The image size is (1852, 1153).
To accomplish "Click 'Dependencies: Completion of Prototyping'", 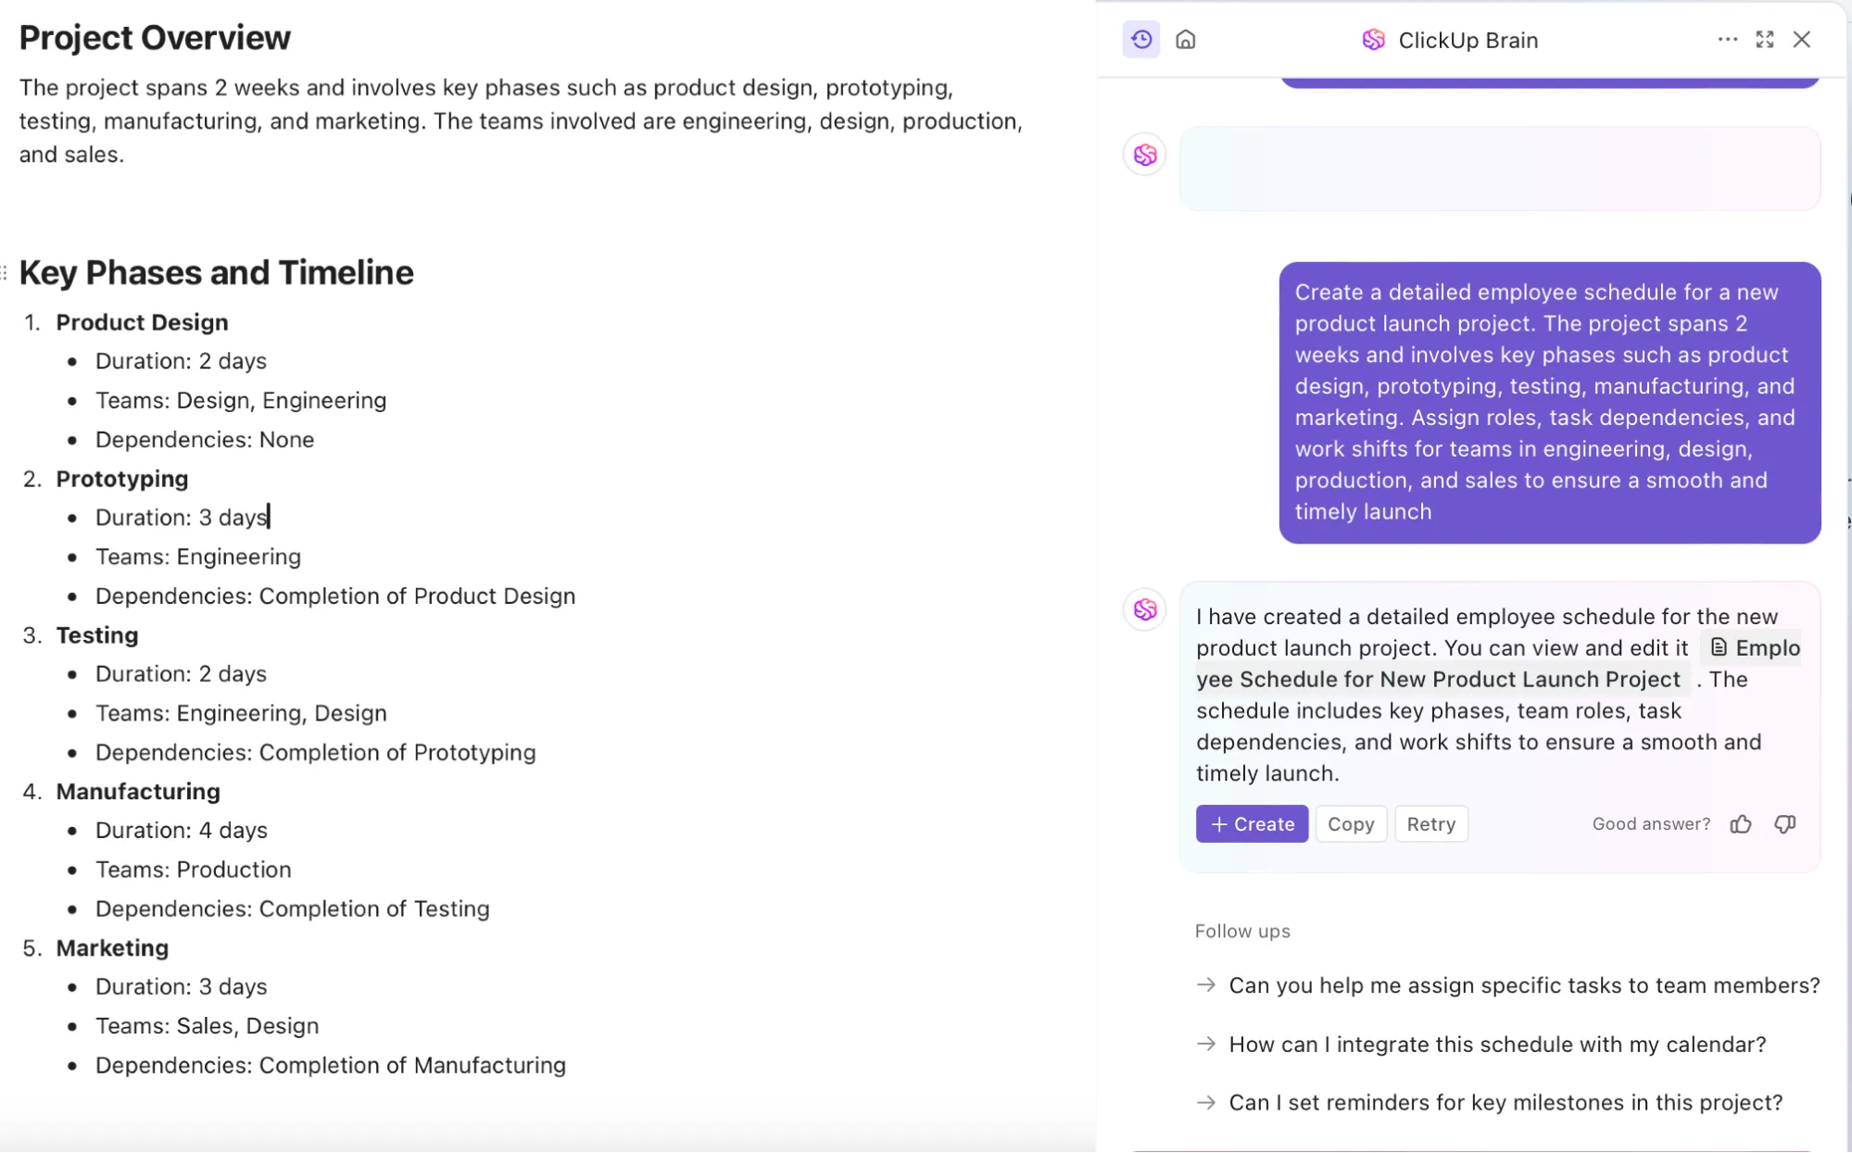I will [316, 753].
